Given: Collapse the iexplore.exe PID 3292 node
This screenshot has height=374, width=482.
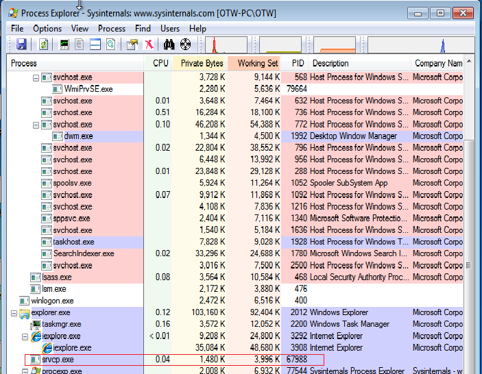Looking at the screenshot, I should pos(25,337).
